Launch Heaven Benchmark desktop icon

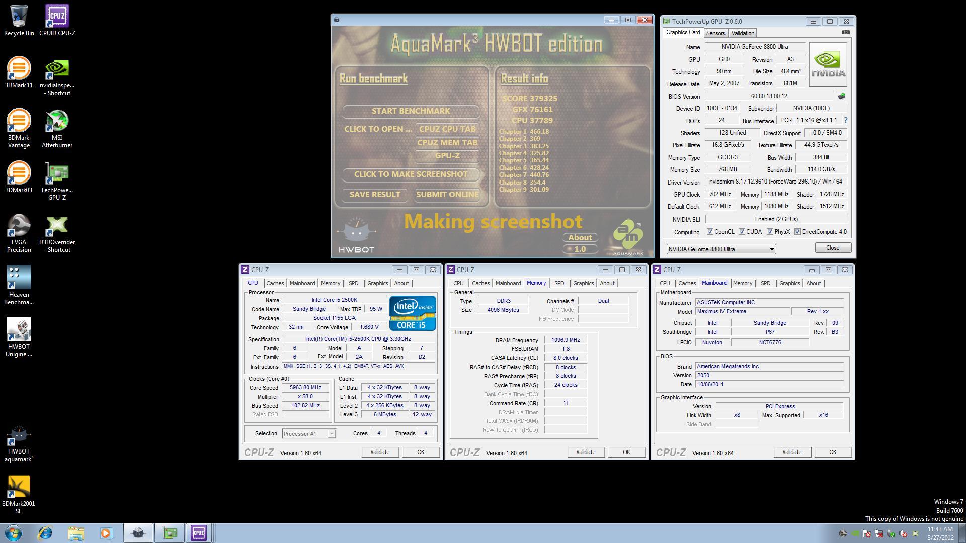pyautogui.click(x=19, y=286)
